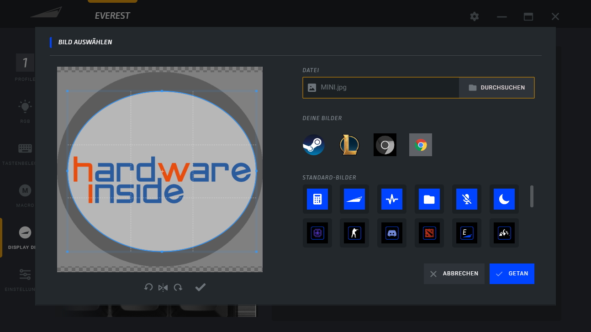The image size is (591, 332).
Task: Cancel with the Abbrechen button
Action: (454, 274)
